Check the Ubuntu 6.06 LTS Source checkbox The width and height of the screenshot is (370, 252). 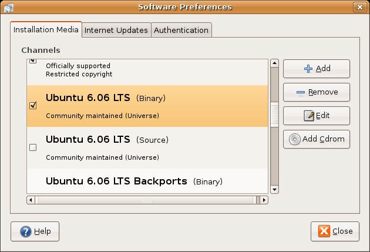[x=33, y=147]
